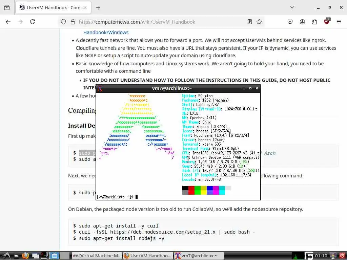Image resolution: width=347 pixels, height=260 pixels.
Task: Open the terminal launcher in taskbar
Action: click(x=44, y=256)
